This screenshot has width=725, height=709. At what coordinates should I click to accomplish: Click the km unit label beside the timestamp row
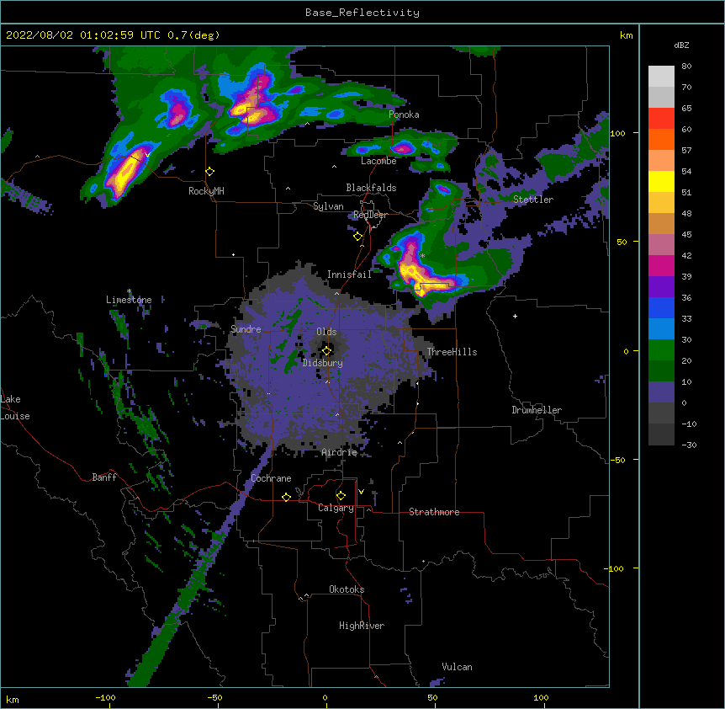627,35
